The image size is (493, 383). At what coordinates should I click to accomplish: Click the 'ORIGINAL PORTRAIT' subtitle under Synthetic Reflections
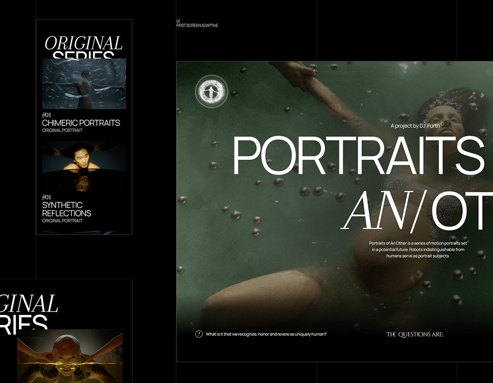62,221
